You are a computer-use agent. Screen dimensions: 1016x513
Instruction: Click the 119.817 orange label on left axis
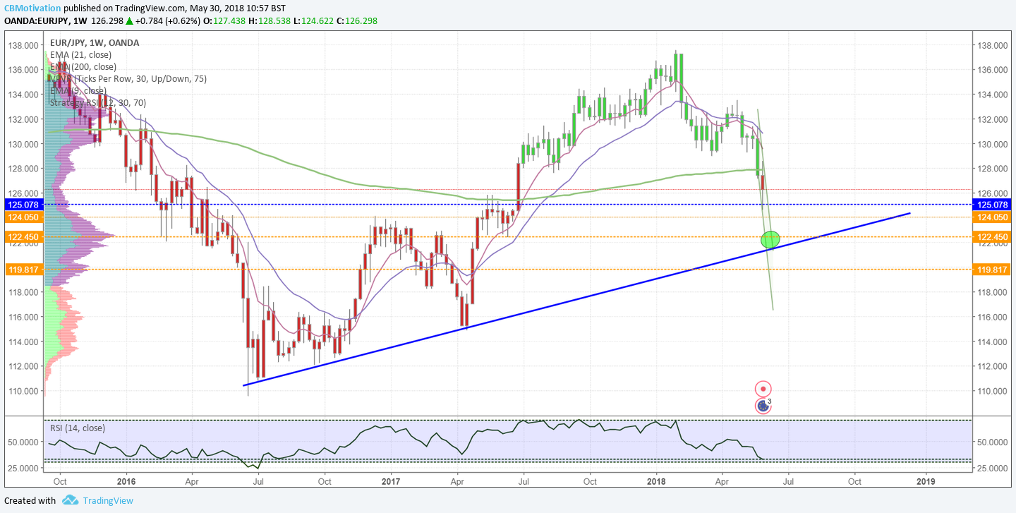(x=23, y=270)
